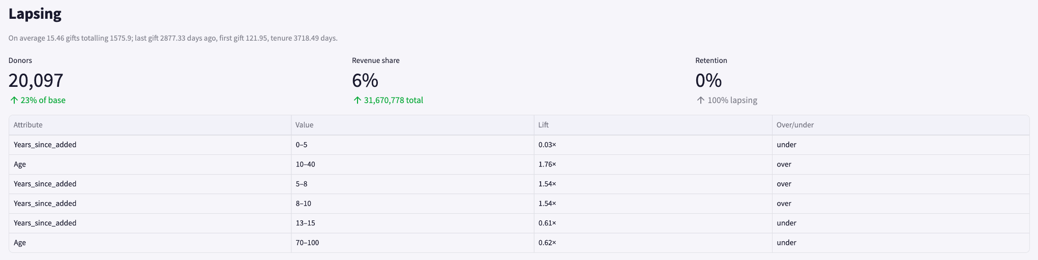Viewport: 1038px width, 260px height.
Task: Select the Age 70–100 row
Action: coord(519,243)
